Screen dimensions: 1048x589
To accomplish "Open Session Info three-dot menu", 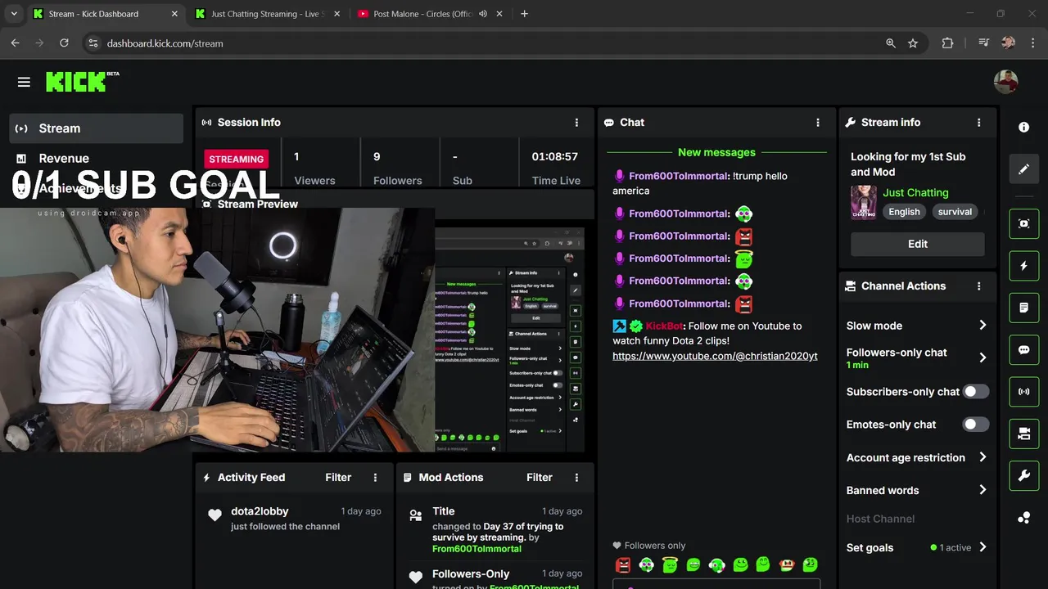I will pos(576,123).
